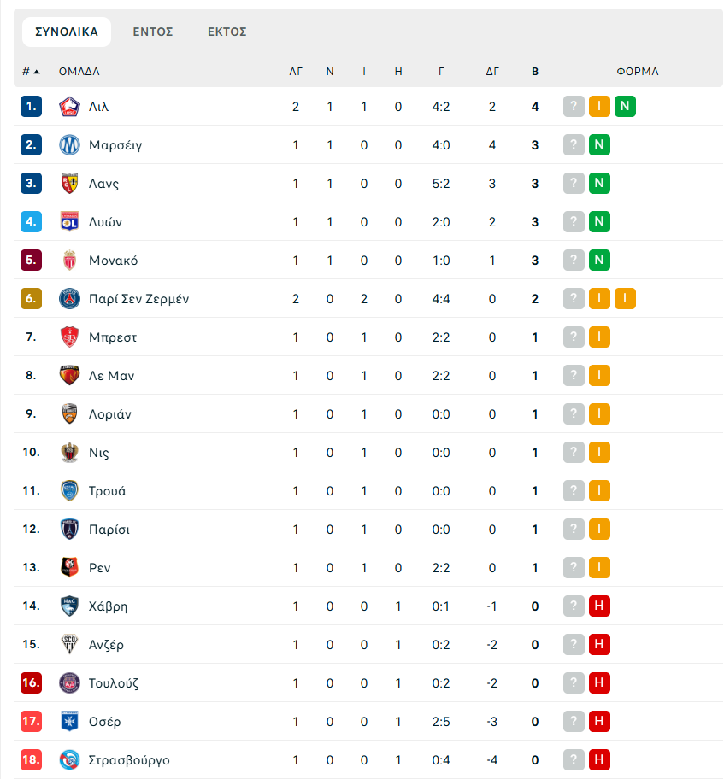
Task: Switch to the ΕΚΤΟΣ tab
Action: tap(227, 32)
